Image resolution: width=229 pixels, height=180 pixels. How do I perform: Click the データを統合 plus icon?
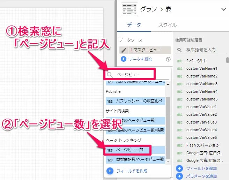click(x=123, y=59)
